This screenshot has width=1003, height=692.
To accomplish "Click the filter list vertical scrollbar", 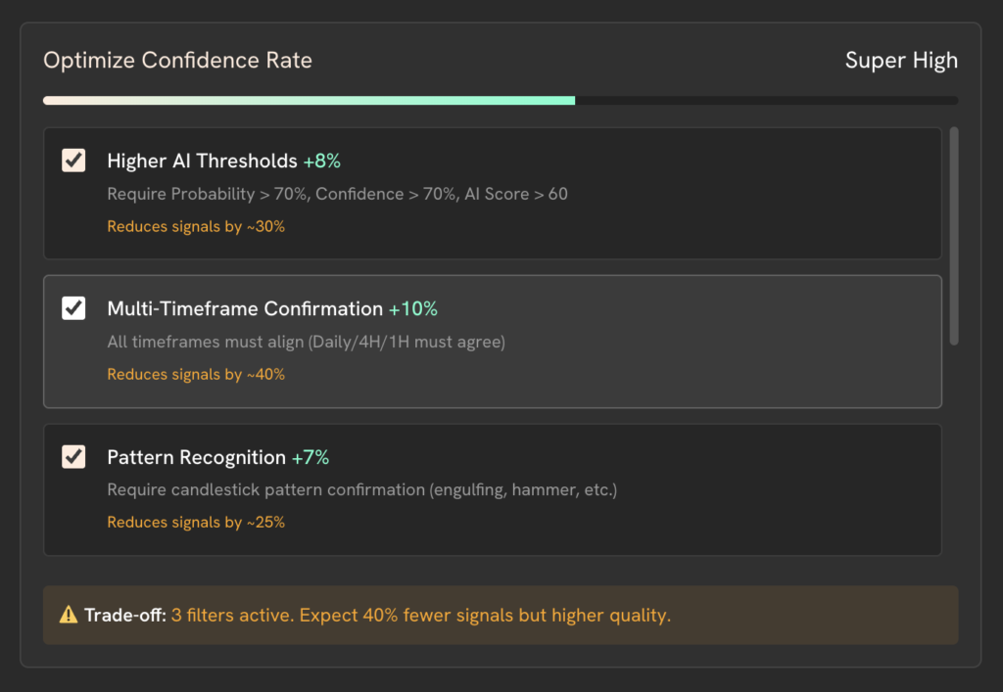I will click(x=954, y=235).
